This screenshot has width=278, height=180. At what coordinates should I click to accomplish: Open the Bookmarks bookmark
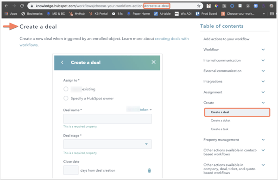pyautogui.click(x=32, y=13)
